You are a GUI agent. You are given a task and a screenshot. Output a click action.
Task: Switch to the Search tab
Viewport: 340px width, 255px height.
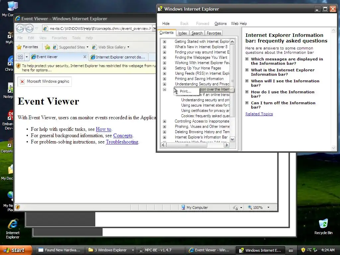[197, 33]
